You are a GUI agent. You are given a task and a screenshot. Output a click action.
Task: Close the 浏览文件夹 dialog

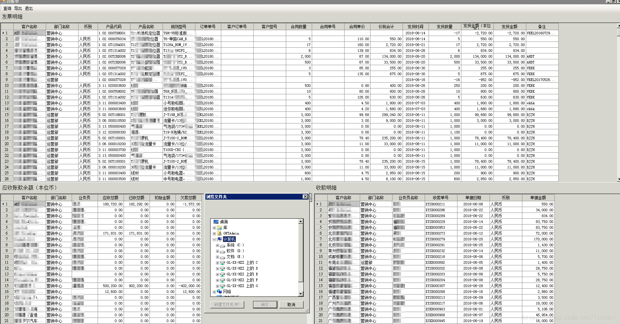[x=305, y=197]
